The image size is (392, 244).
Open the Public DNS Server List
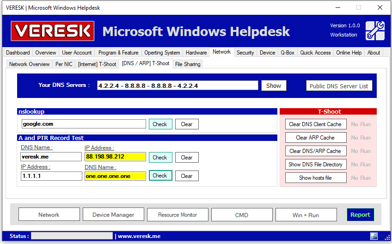339,86
